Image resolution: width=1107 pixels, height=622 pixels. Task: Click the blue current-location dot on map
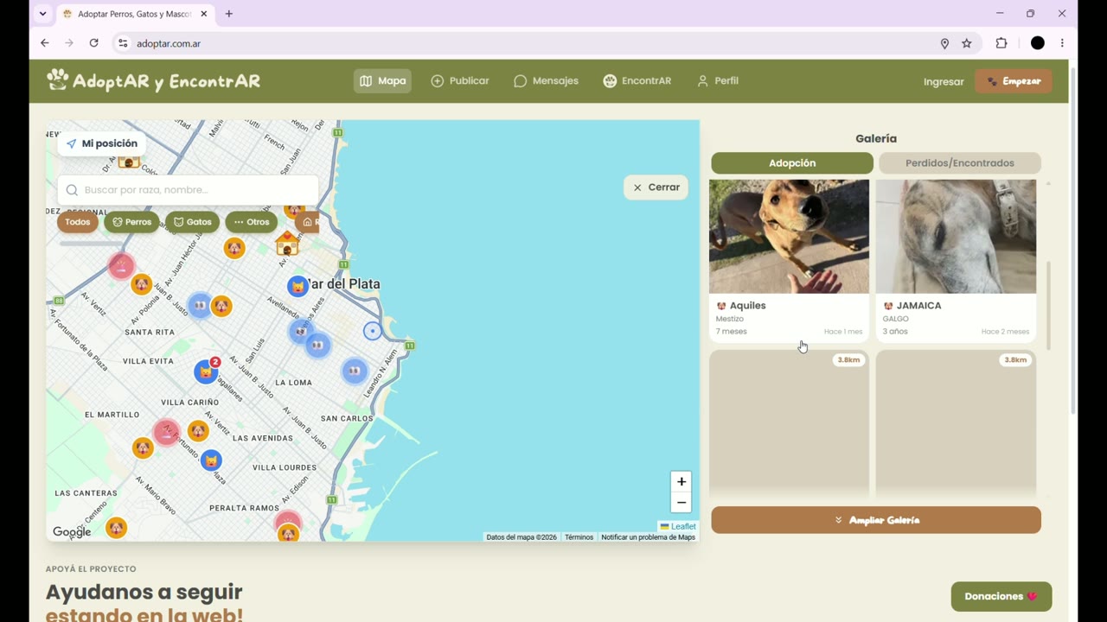click(373, 331)
